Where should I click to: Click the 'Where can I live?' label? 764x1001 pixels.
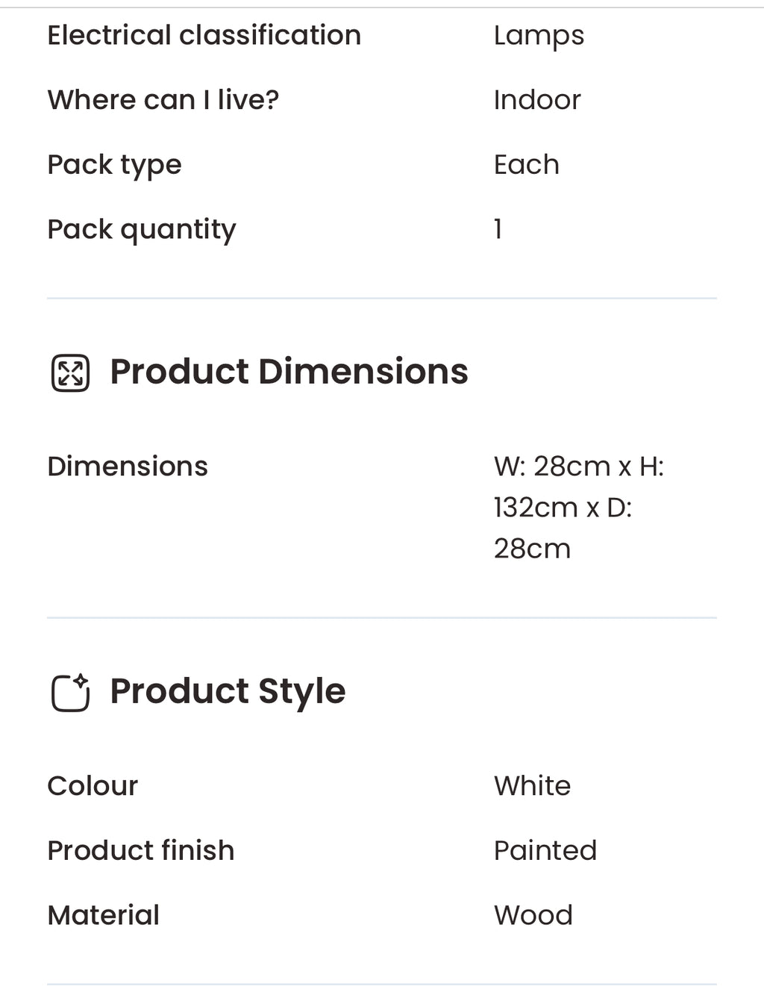coord(163,100)
